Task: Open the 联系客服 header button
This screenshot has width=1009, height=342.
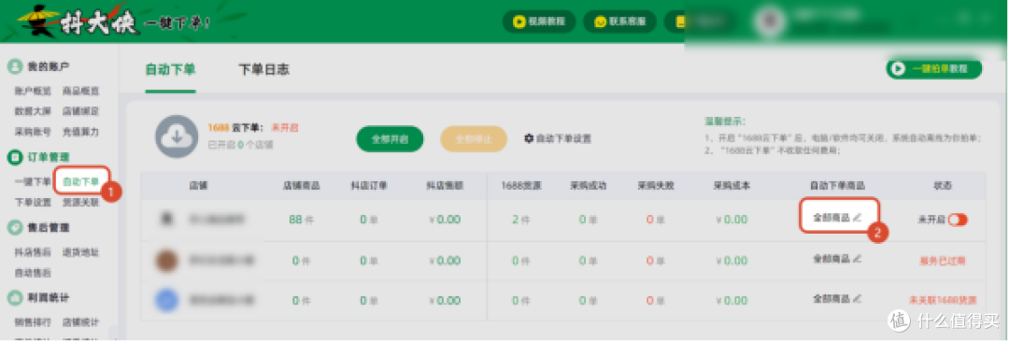Action: tap(619, 21)
